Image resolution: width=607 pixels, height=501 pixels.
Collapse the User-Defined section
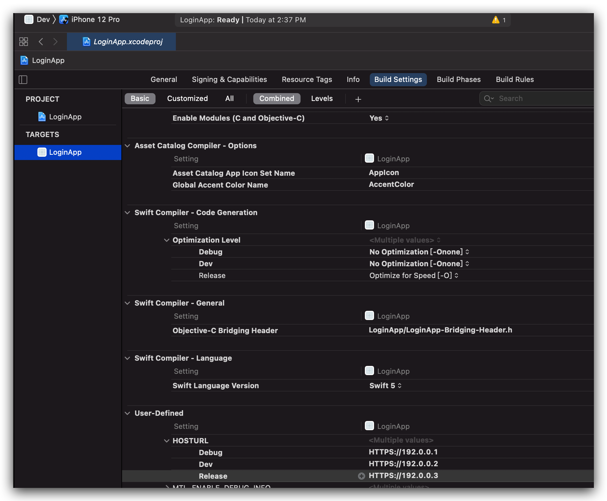(128, 413)
